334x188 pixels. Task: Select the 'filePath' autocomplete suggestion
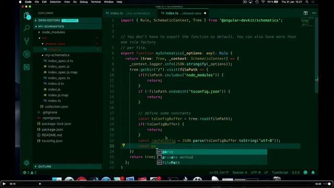coord(212,162)
